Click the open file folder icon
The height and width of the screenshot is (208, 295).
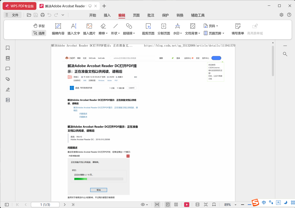[x=29, y=15]
